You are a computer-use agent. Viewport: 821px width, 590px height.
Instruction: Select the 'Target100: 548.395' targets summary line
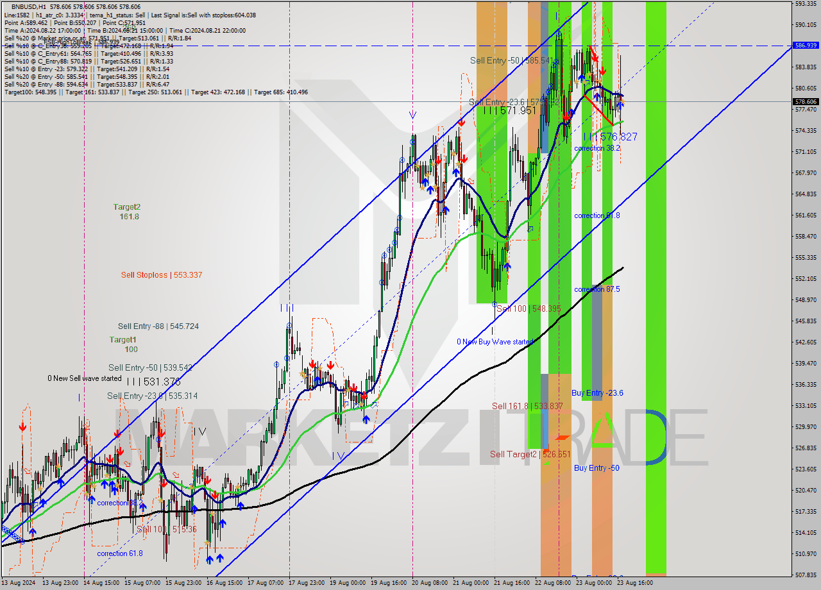tap(156, 92)
